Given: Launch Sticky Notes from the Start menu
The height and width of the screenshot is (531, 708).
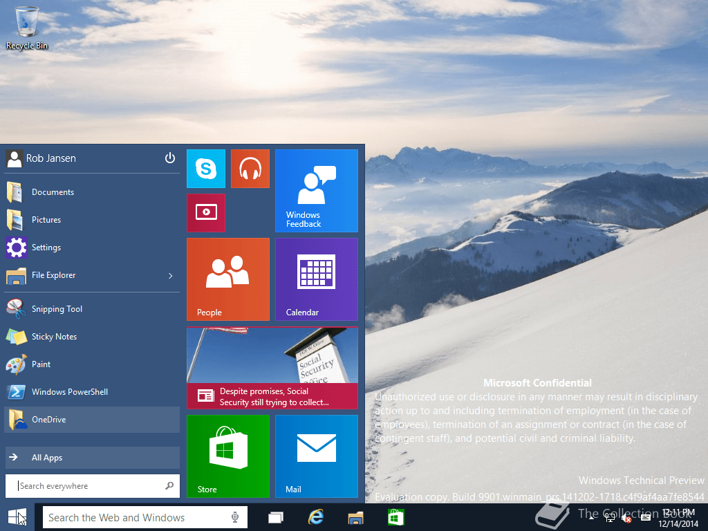Looking at the screenshot, I should coord(92,337).
